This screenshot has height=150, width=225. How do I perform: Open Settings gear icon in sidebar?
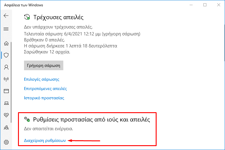(x=6, y=142)
